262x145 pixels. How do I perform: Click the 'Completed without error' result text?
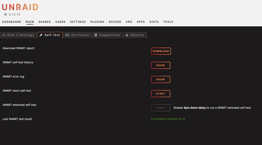pos(168,119)
